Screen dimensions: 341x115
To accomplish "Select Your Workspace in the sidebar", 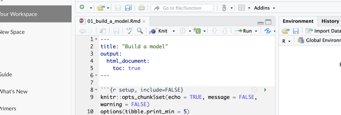I will (x=36, y=14).
